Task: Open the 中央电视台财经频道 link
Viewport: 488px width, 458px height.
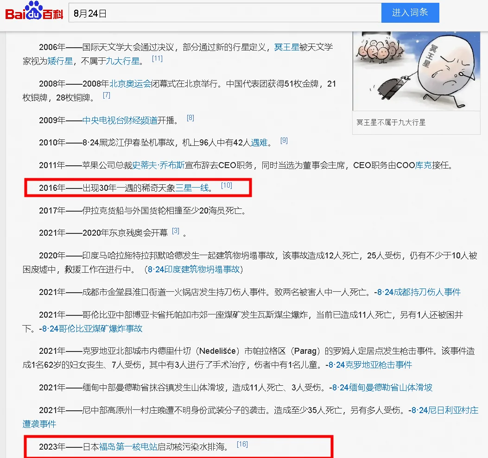Action: (120, 120)
